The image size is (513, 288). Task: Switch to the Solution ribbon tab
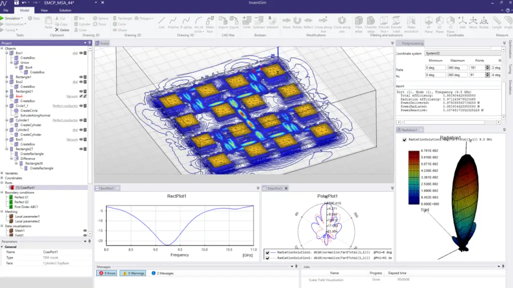65,10
